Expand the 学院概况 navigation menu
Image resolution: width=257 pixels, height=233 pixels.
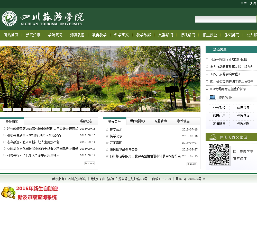tap(55, 35)
